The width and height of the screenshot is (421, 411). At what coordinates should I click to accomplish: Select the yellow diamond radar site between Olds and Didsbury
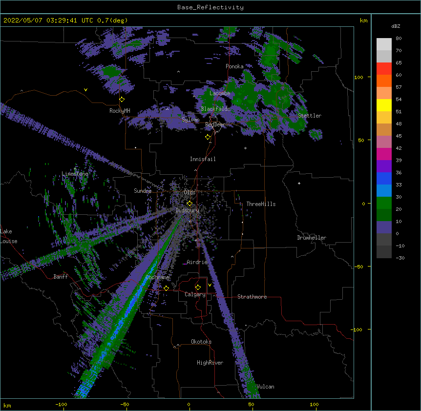click(189, 204)
